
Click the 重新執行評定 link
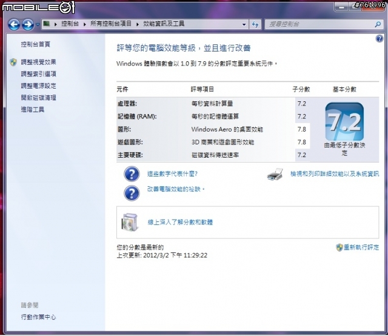(x=361, y=247)
